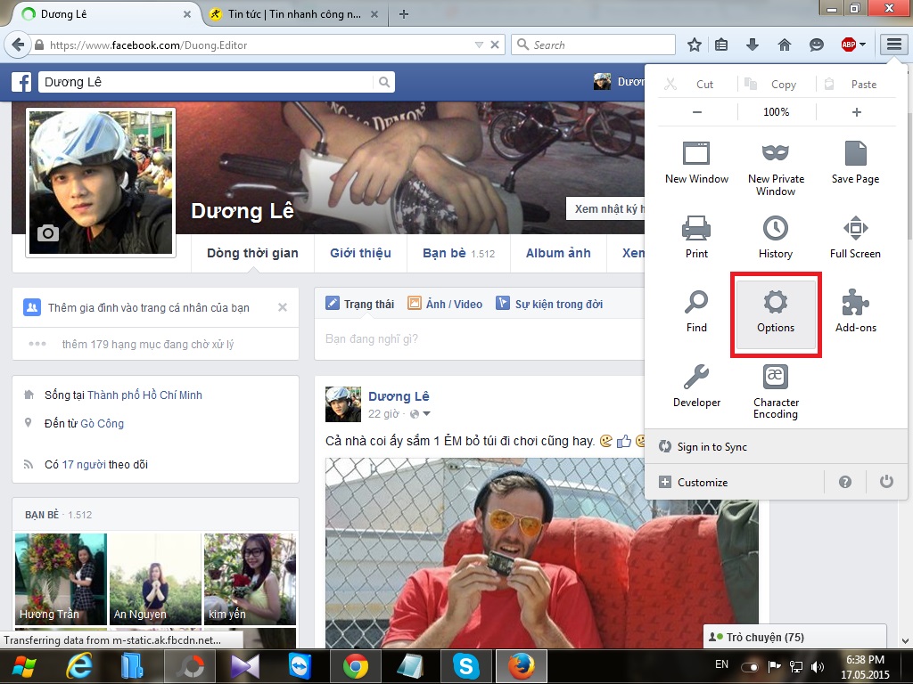Bookmark this page with star icon

tap(695, 45)
